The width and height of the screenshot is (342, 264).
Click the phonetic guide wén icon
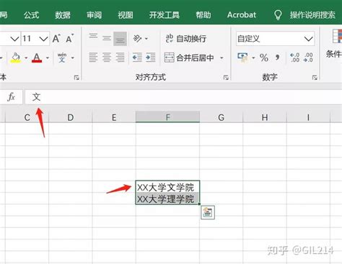[x=62, y=58]
